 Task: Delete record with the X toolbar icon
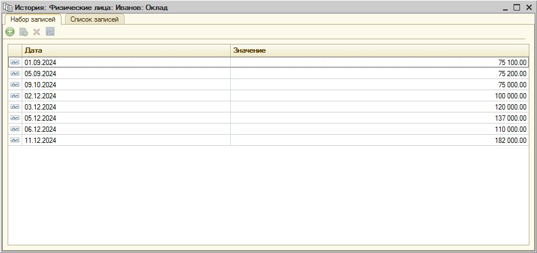coord(36,32)
